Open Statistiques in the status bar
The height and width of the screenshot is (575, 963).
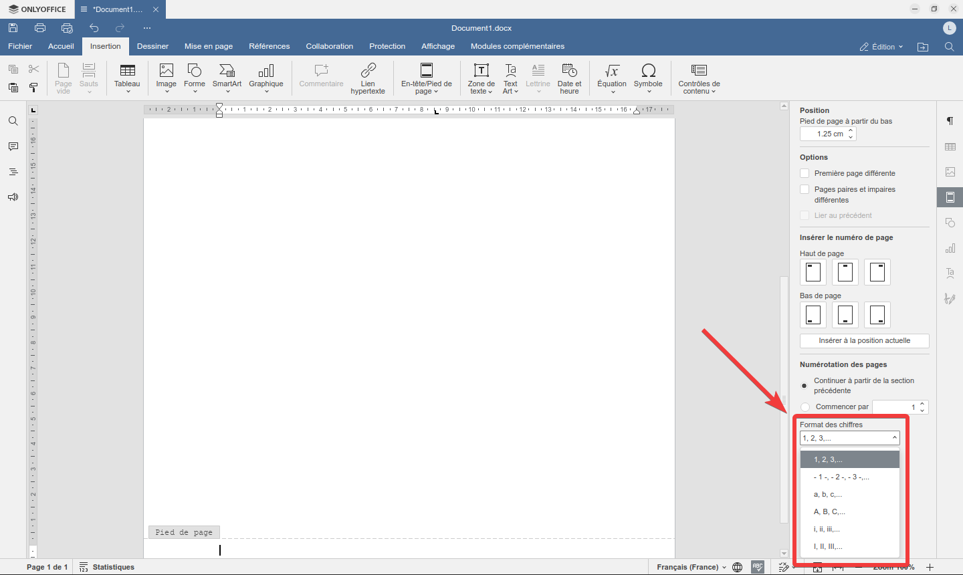[107, 567]
